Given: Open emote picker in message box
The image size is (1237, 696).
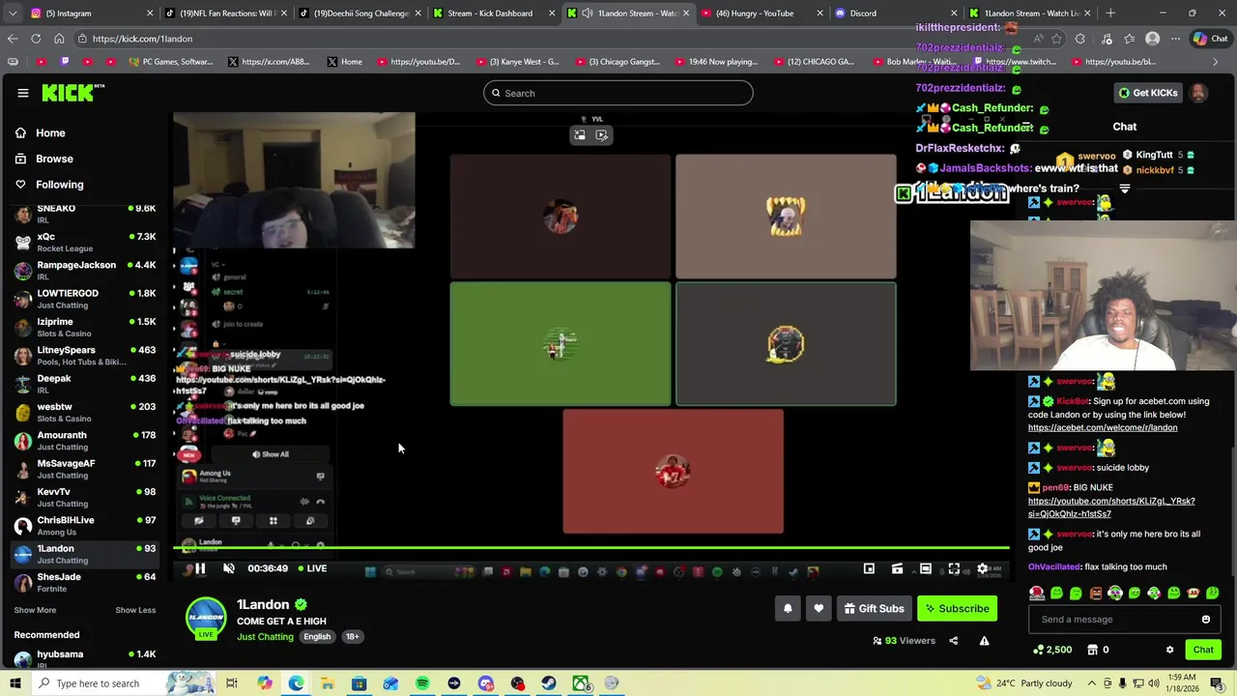Looking at the screenshot, I should click(x=1205, y=620).
